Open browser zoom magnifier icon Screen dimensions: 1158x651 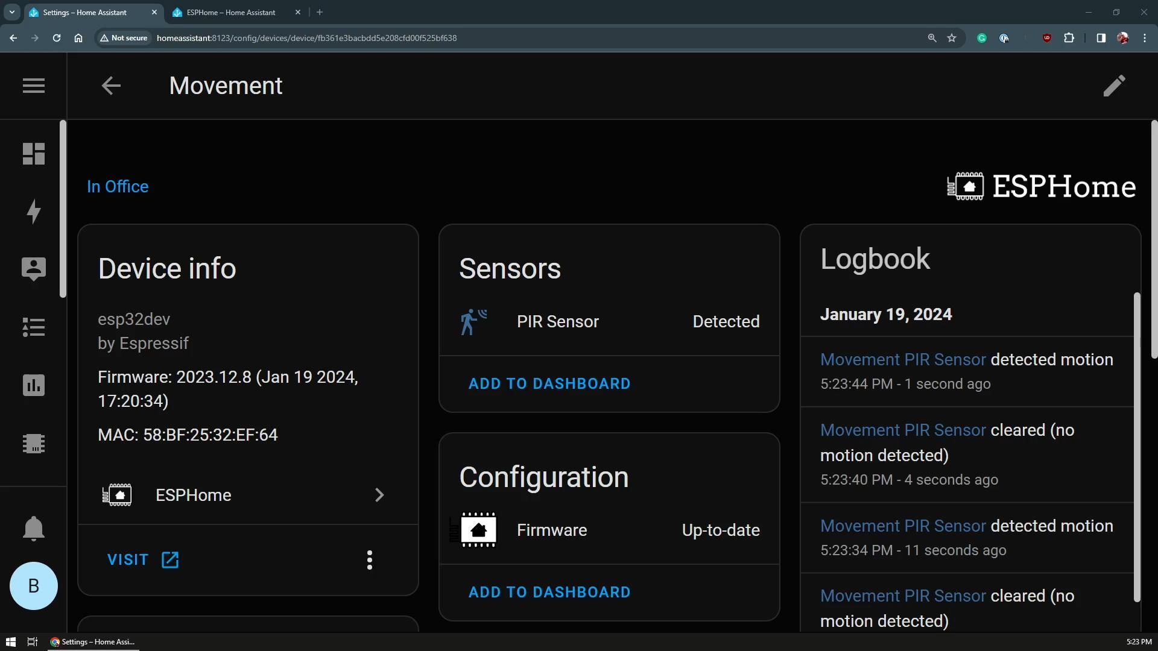932,38
